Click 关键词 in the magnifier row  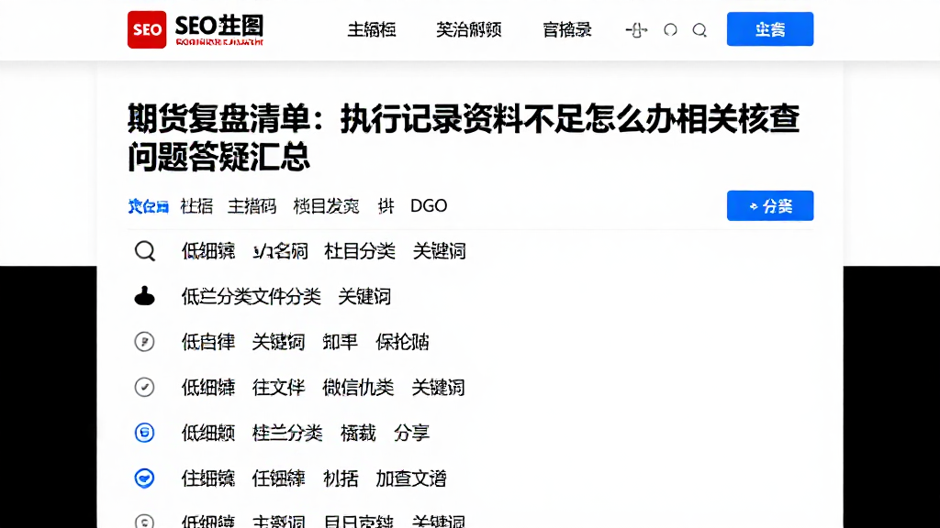pos(440,251)
